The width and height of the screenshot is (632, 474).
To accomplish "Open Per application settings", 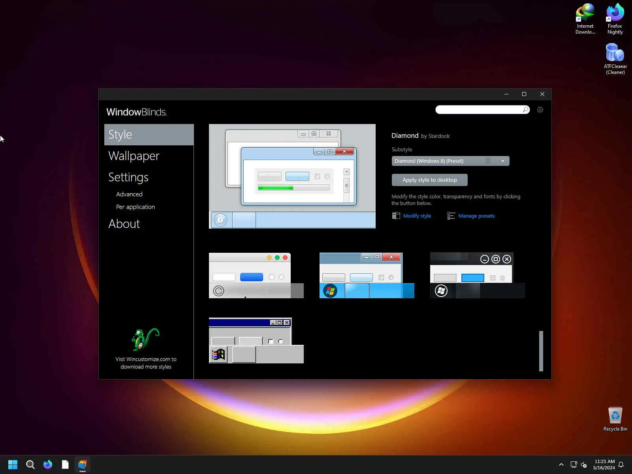I will point(135,207).
